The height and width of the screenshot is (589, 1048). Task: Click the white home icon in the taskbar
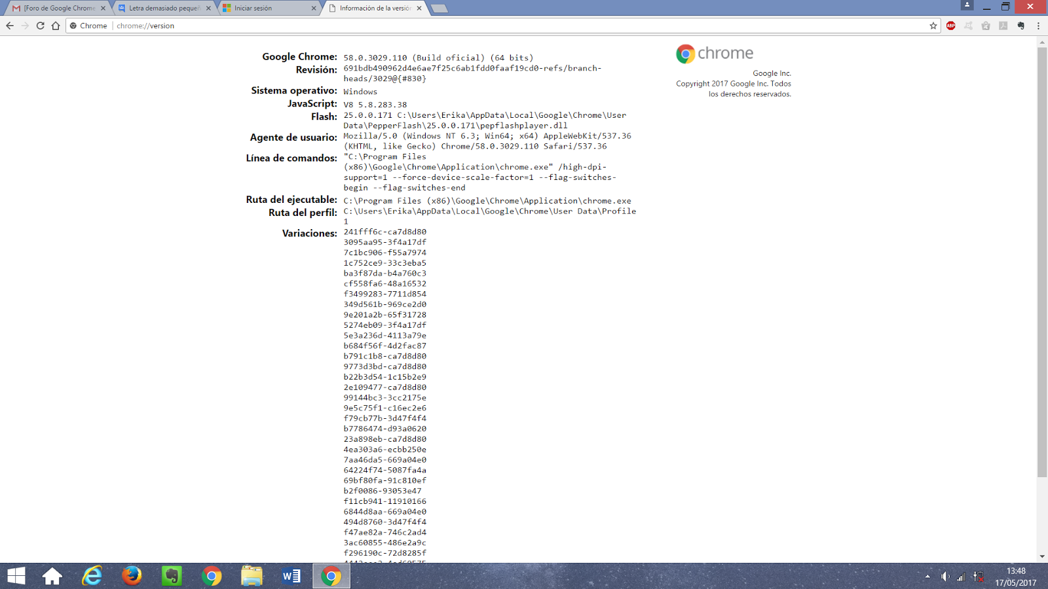click(52, 576)
